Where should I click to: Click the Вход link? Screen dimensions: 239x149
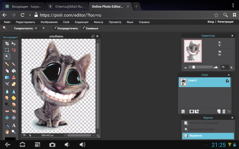(211, 22)
